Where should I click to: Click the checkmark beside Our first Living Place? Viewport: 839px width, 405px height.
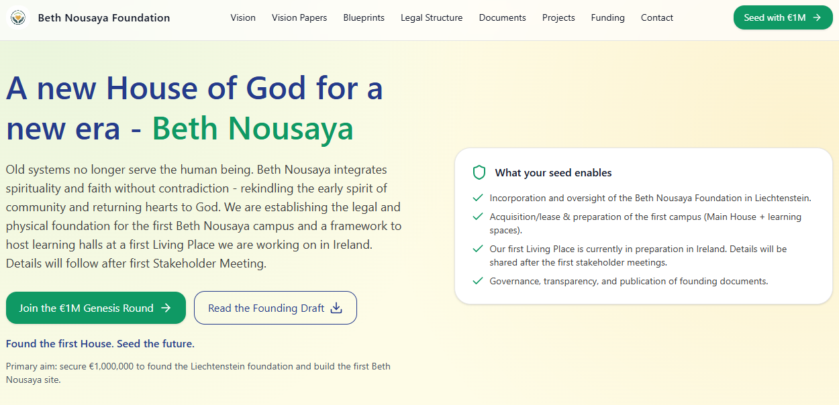point(478,249)
